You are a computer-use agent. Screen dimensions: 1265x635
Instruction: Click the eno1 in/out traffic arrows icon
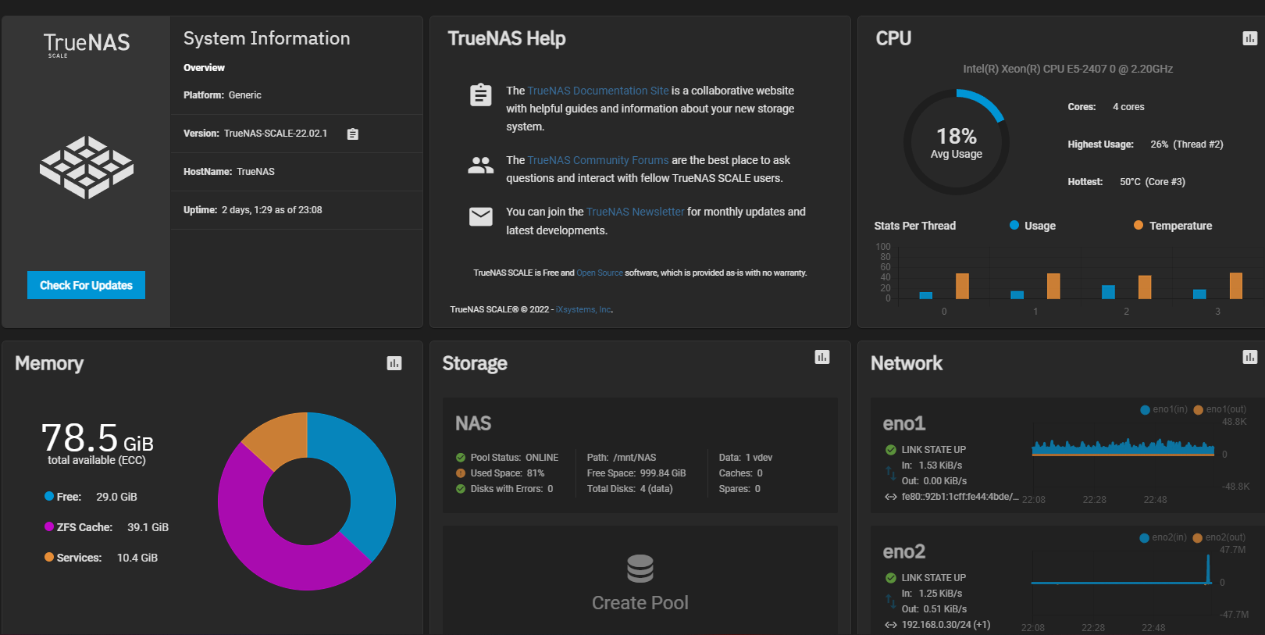coord(891,473)
